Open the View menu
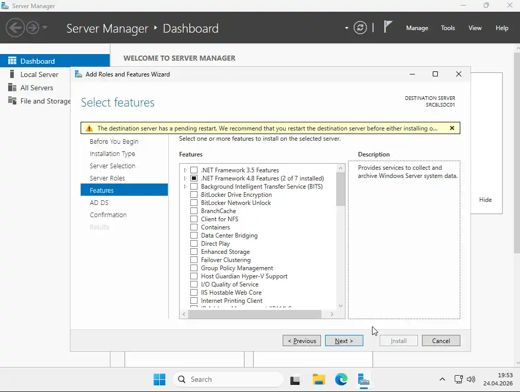Viewport: 520px width, 392px height. (x=475, y=28)
